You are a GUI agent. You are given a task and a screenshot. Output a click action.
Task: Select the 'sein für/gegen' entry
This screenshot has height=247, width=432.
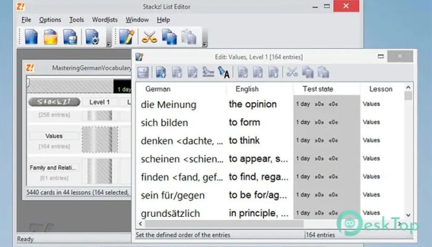[173, 196]
